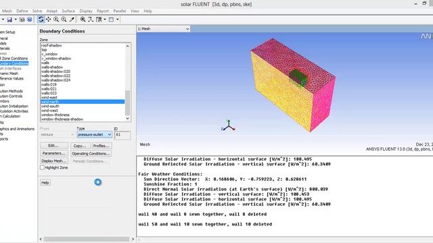The height and width of the screenshot is (243, 433).
Task: Select the Zoom In tool
Action: (56, 20)
